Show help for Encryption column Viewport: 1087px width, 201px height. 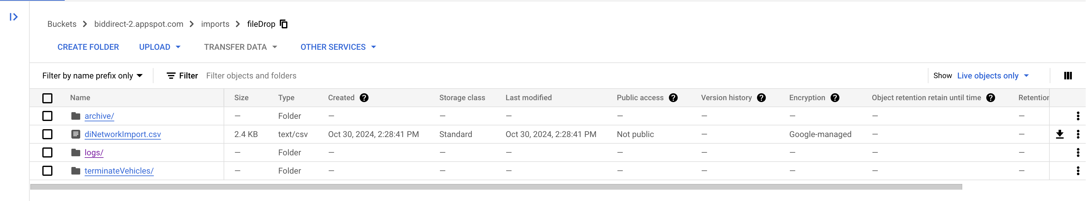(835, 98)
